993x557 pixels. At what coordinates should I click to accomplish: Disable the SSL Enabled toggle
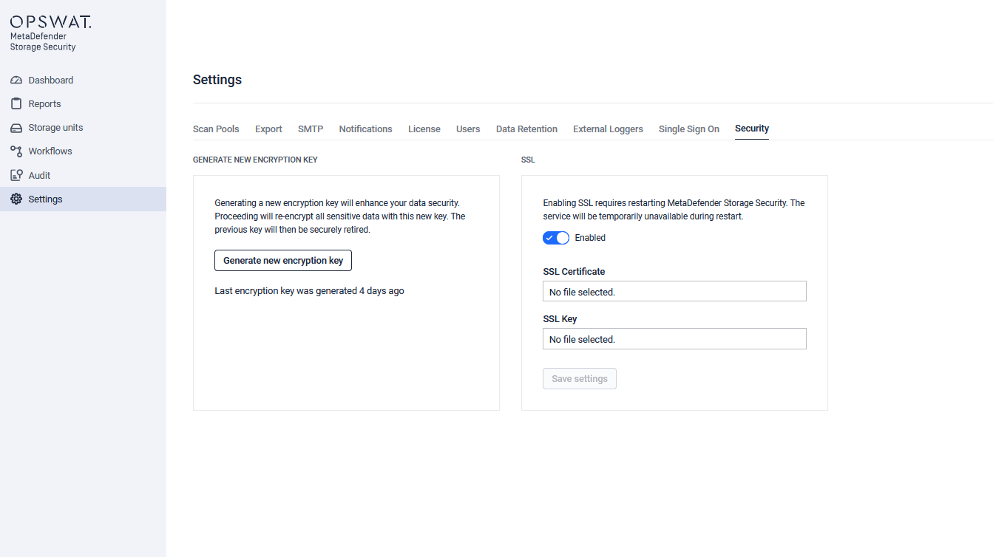(556, 238)
